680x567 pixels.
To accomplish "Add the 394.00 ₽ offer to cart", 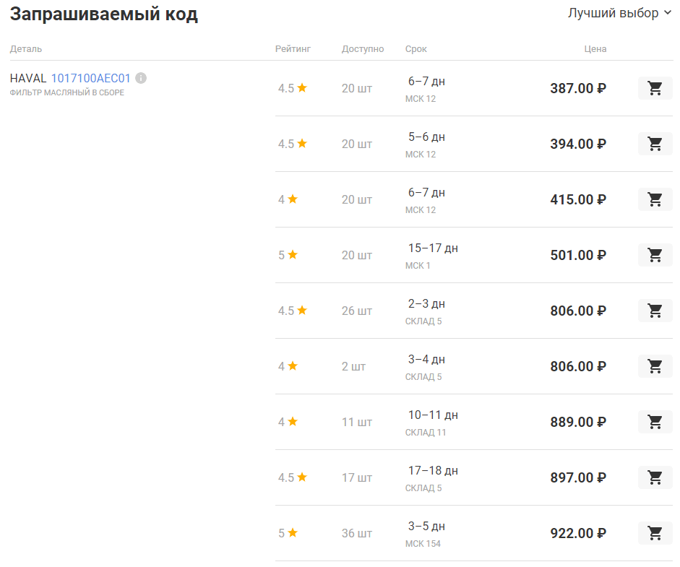I will tap(655, 144).
